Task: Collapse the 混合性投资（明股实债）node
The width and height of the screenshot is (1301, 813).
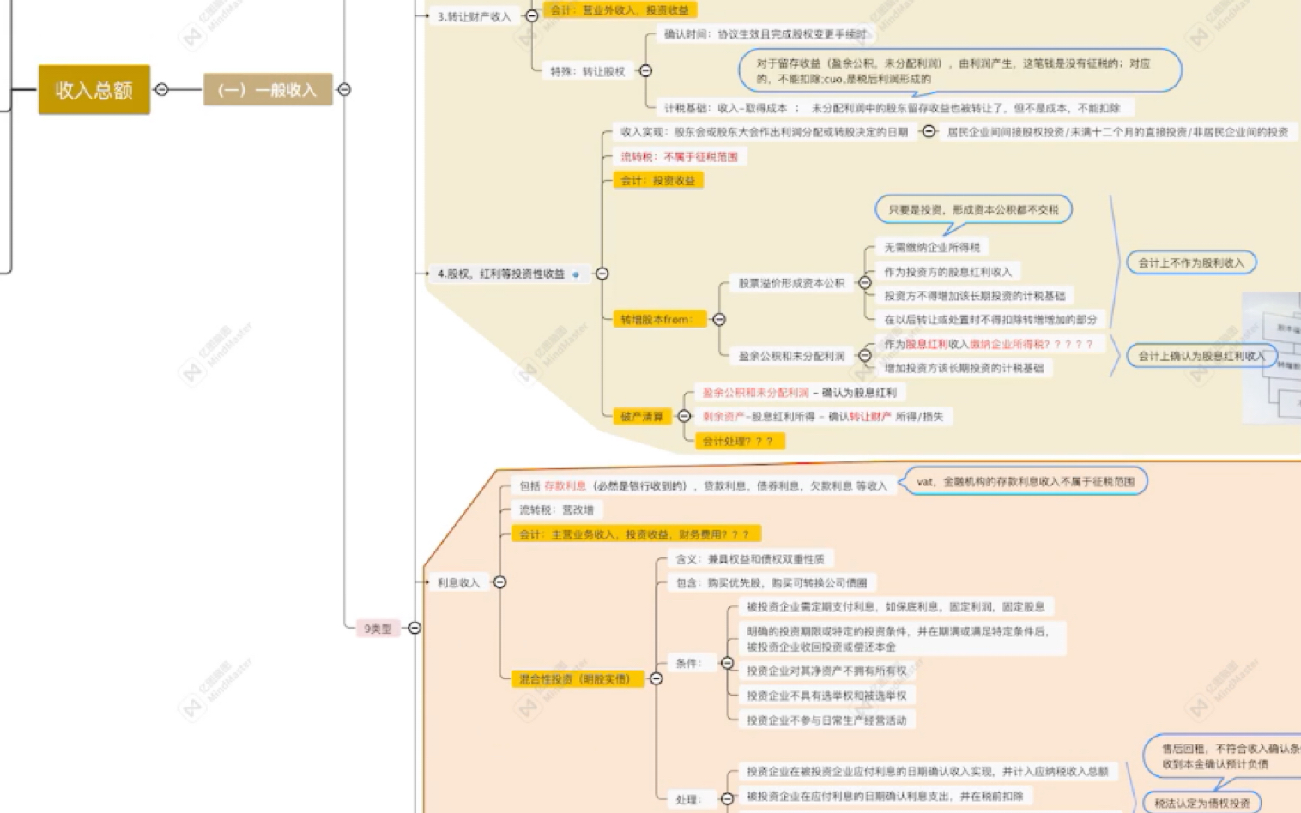Action: [x=656, y=678]
